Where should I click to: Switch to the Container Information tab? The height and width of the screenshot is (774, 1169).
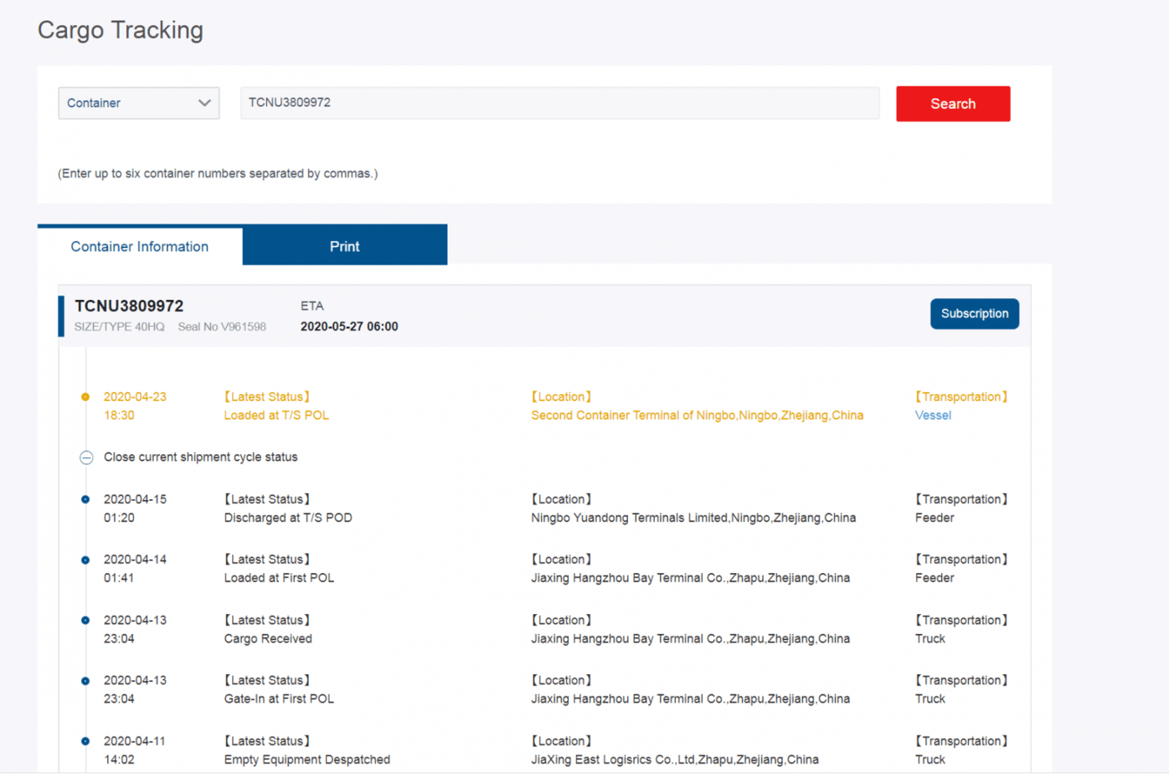(140, 246)
